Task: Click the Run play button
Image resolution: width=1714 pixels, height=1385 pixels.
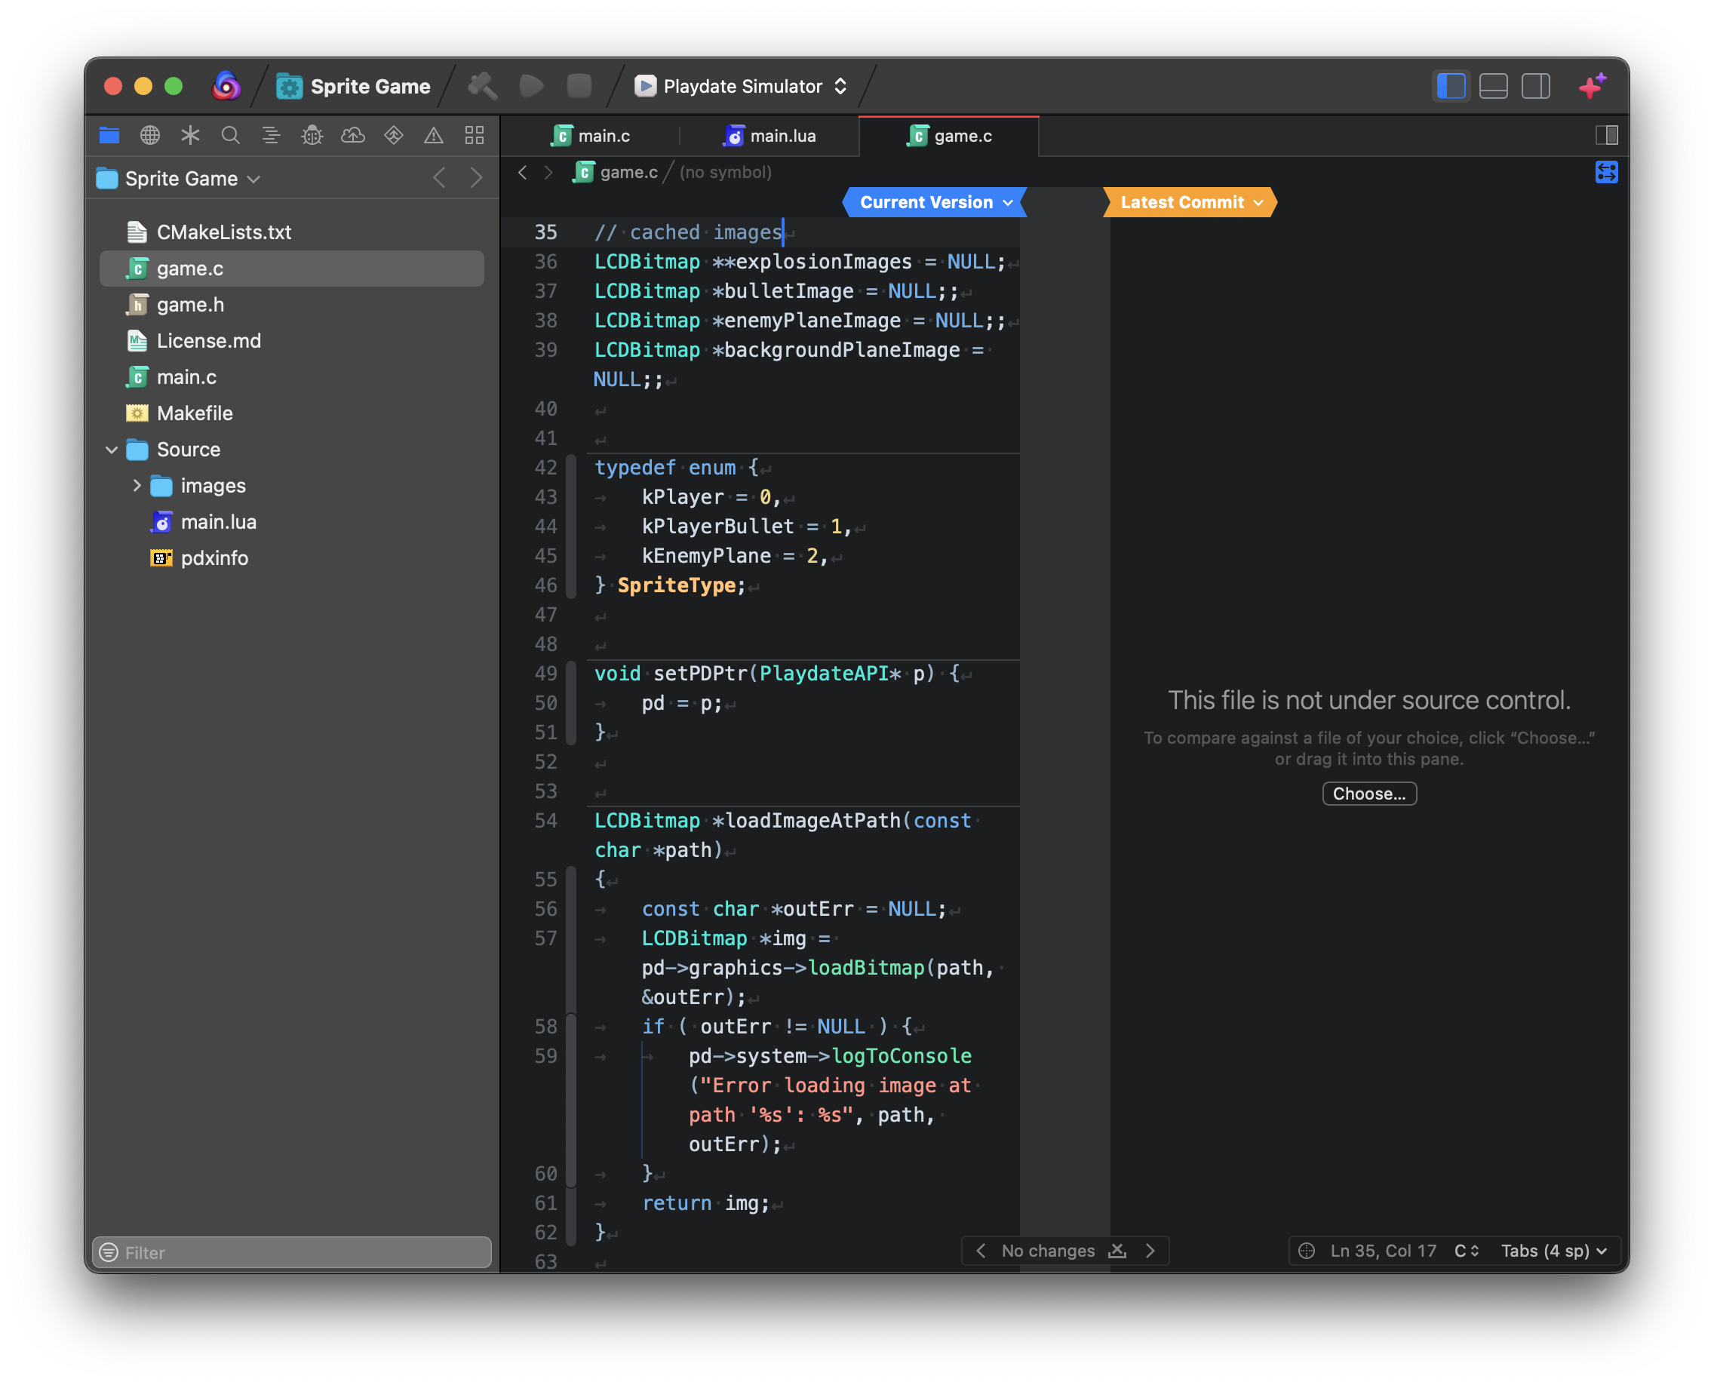Action: pos(531,85)
